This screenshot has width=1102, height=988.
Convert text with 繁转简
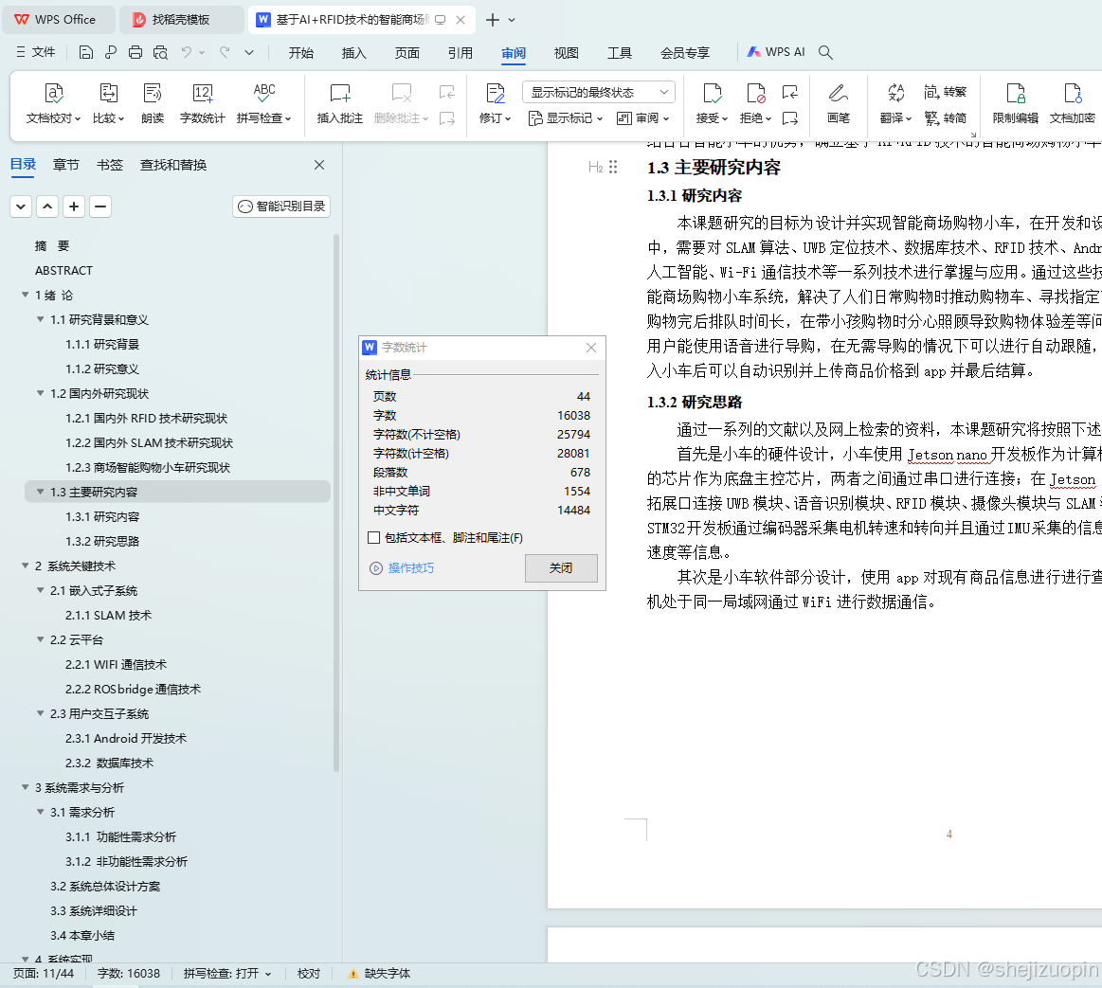[946, 118]
